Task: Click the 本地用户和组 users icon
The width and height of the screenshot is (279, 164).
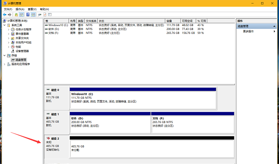Action: click(13, 43)
